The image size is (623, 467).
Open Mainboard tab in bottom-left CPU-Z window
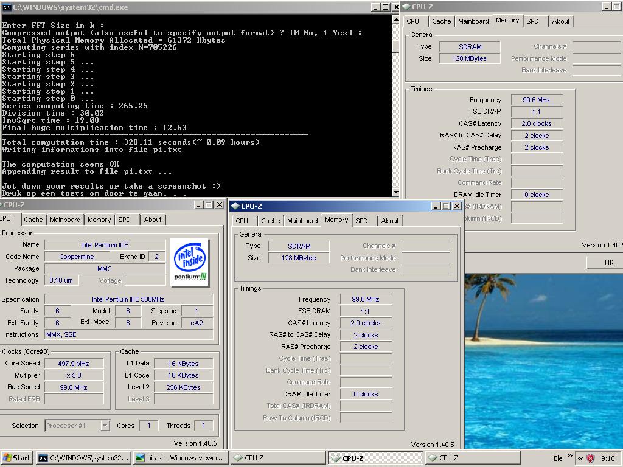pos(65,220)
